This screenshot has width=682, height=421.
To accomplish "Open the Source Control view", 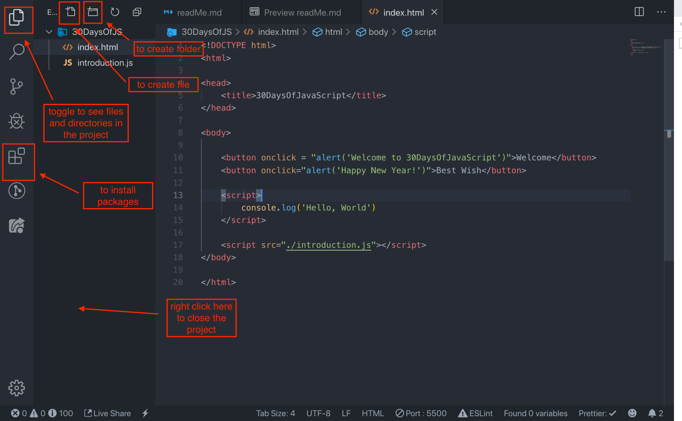I will 17,86.
